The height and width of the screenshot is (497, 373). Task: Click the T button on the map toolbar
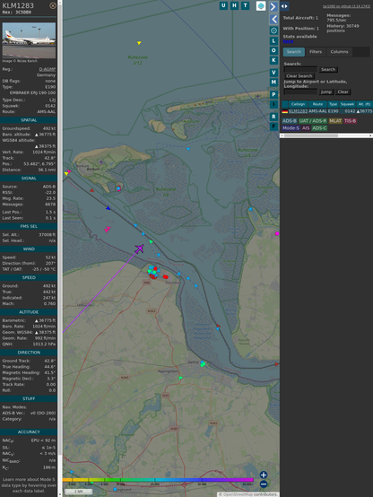[245, 5]
